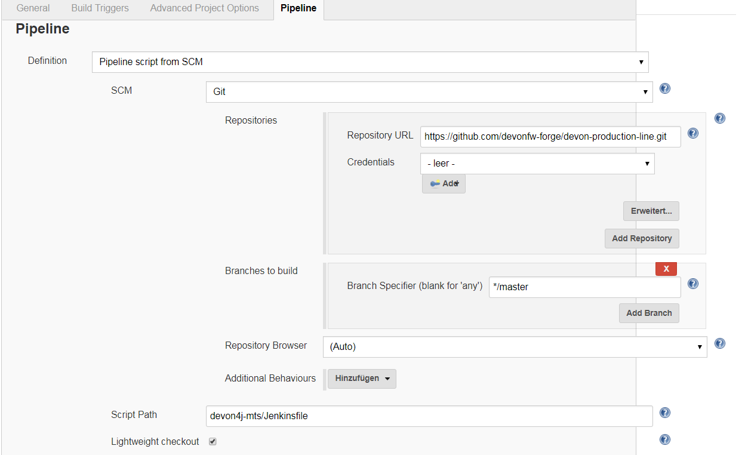748x455 pixels.
Task: Show help for the Repositories section
Action: click(720, 118)
